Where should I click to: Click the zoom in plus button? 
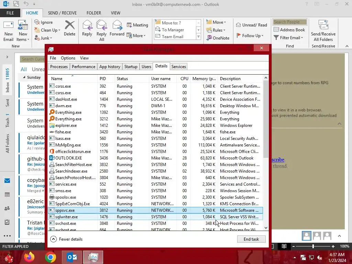[333, 246]
